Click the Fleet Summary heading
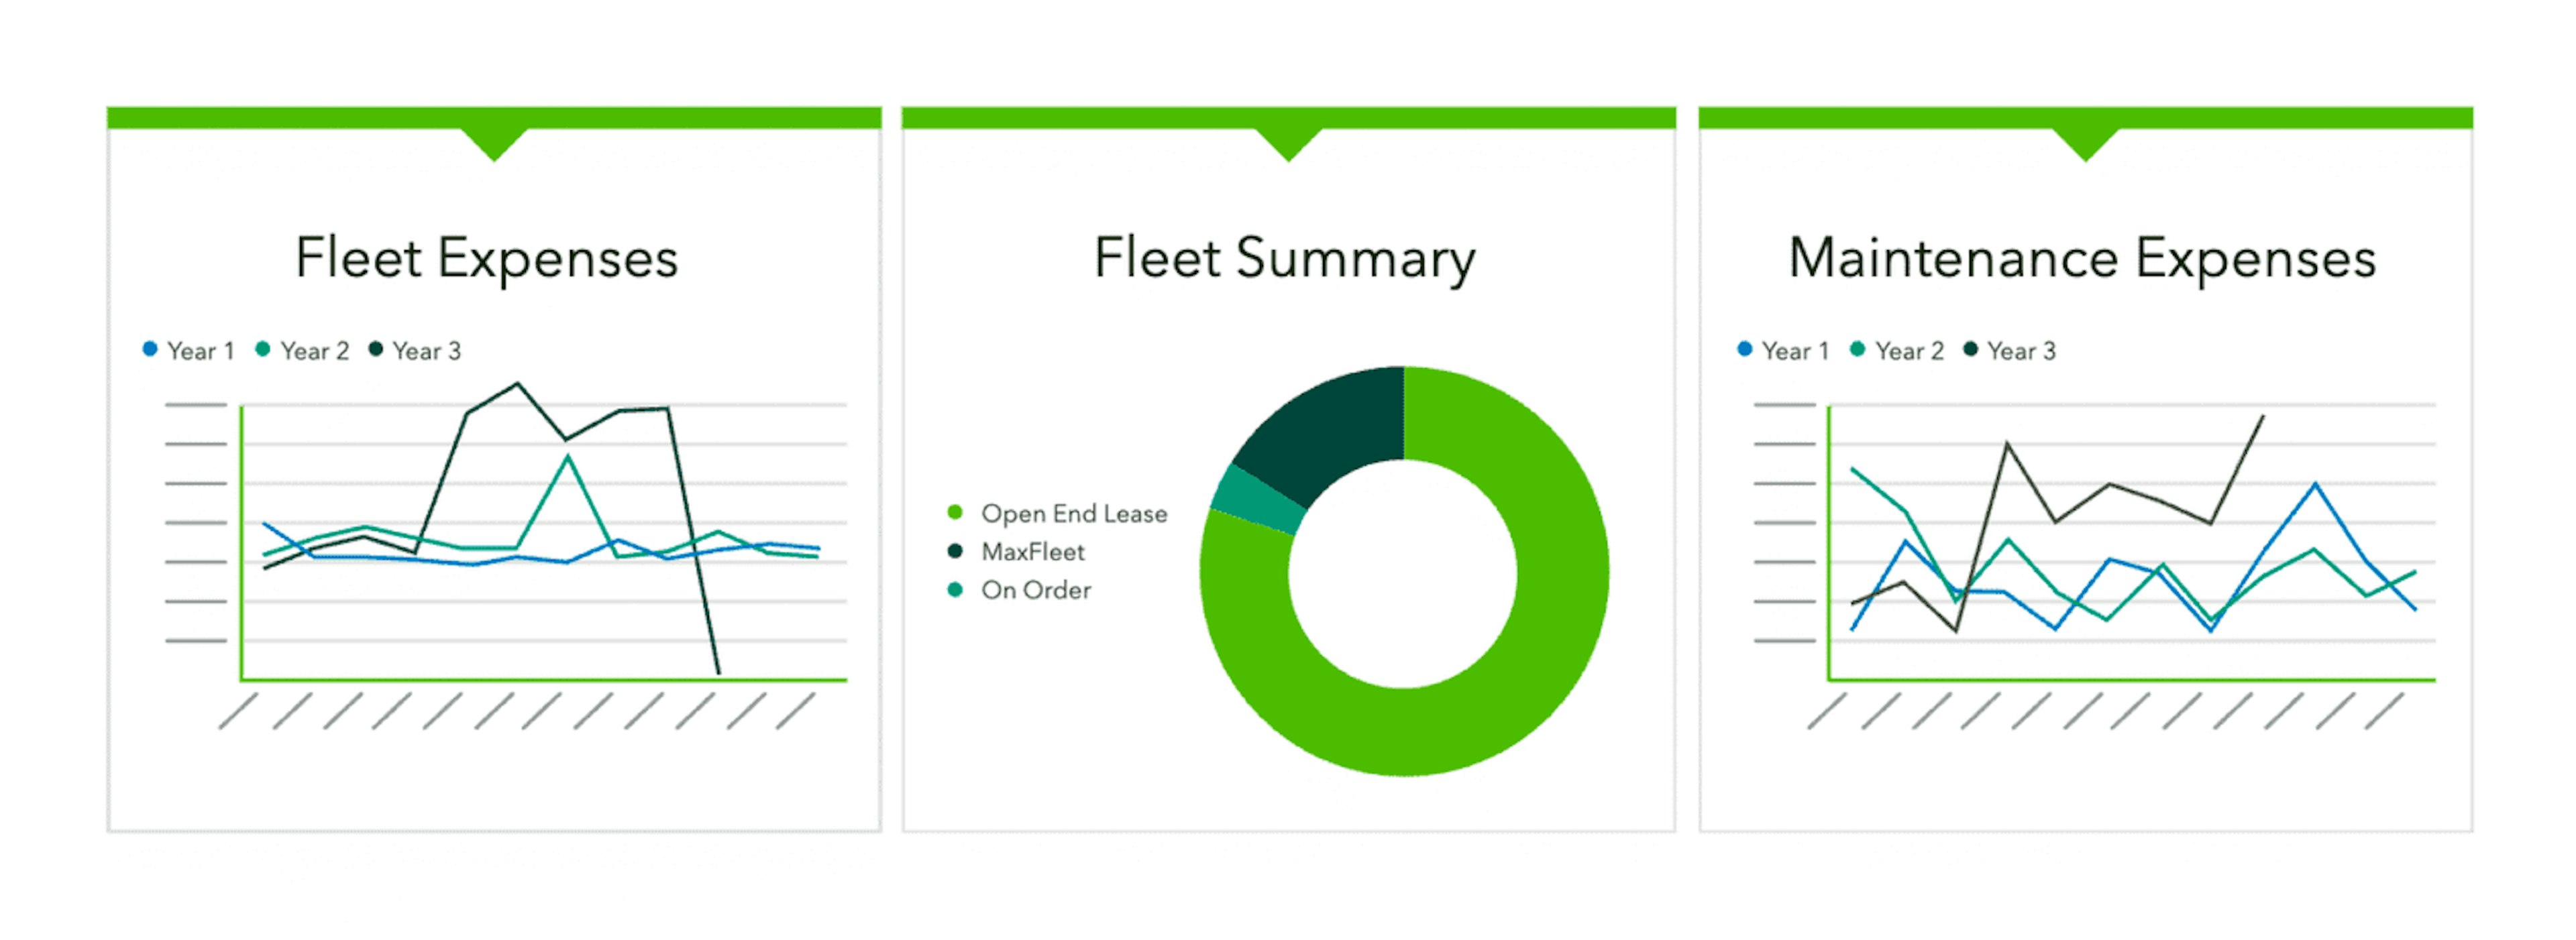The height and width of the screenshot is (940, 2576). (x=1285, y=259)
